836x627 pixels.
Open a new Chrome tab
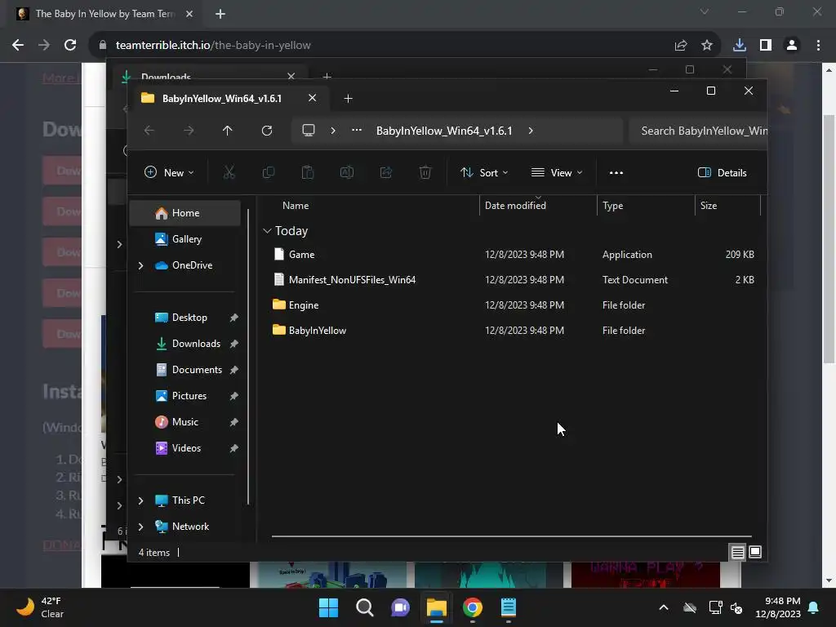(x=220, y=14)
